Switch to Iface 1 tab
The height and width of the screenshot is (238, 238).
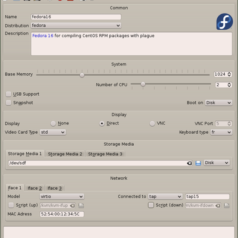point(15,188)
